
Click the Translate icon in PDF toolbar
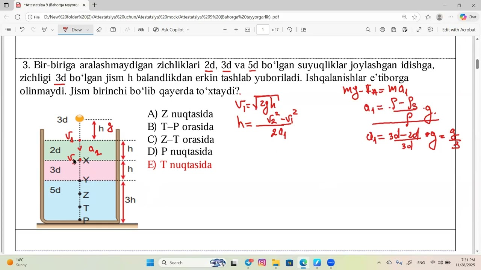pos(141,30)
